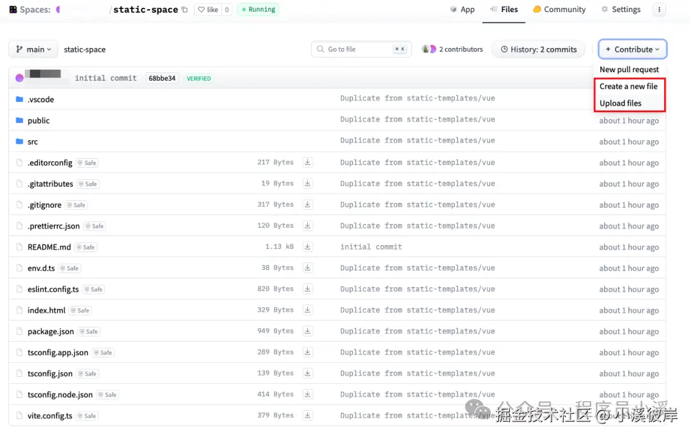Click the initial commit message in header

click(106, 78)
